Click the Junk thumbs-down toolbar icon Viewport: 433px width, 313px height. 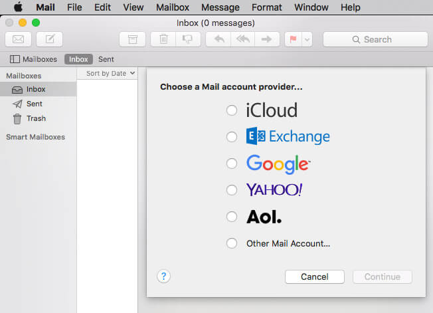point(187,39)
